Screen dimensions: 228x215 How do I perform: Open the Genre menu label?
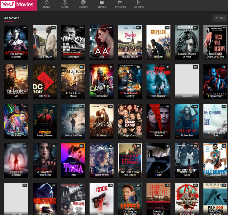pos(65,7)
